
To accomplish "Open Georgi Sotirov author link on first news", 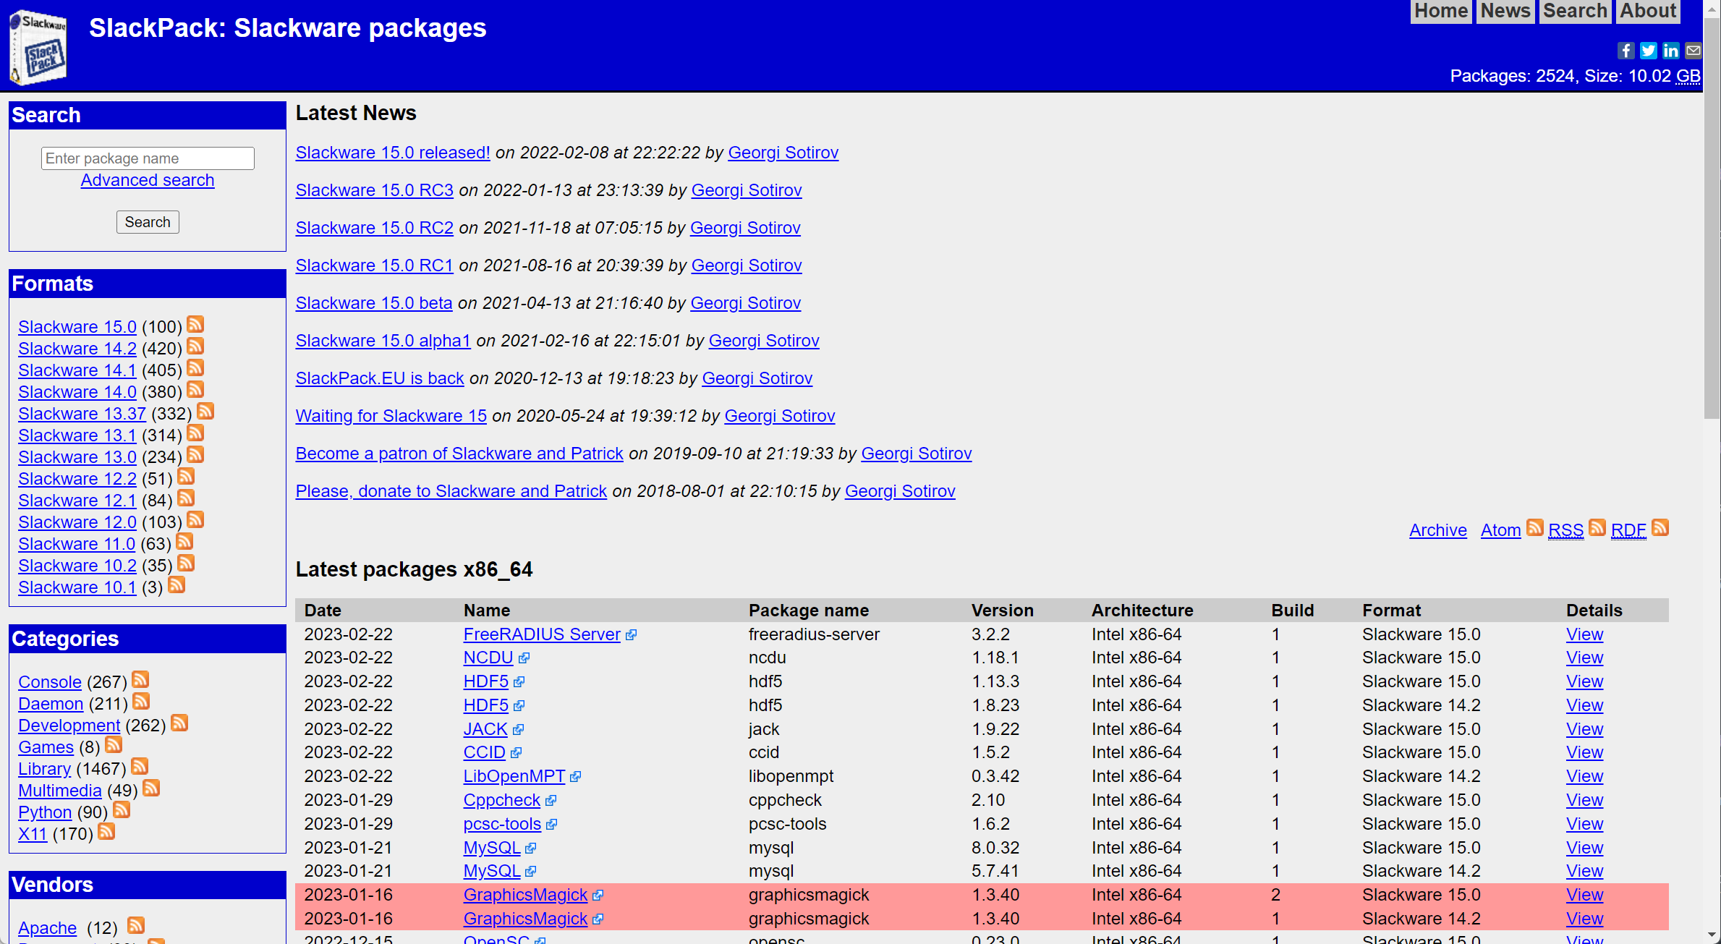I will (x=783, y=153).
